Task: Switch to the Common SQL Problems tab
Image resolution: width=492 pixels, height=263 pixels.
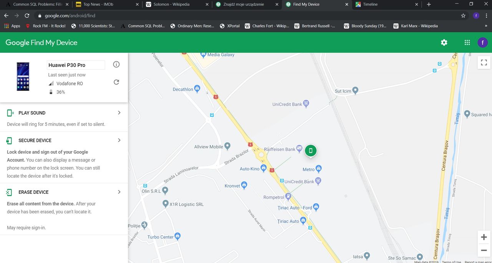Action: pos(37,5)
